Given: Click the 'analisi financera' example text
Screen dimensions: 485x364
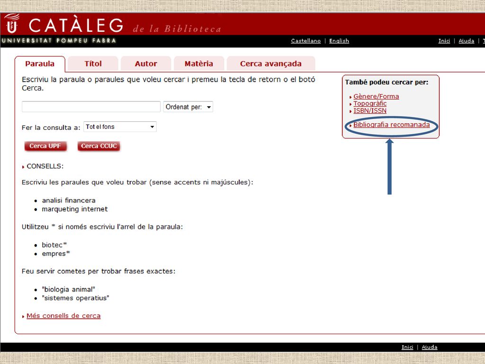Looking at the screenshot, I should [69, 200].
